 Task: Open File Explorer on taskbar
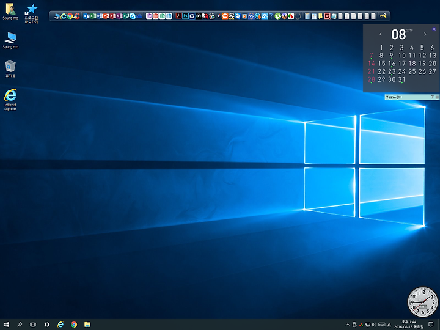87,324
